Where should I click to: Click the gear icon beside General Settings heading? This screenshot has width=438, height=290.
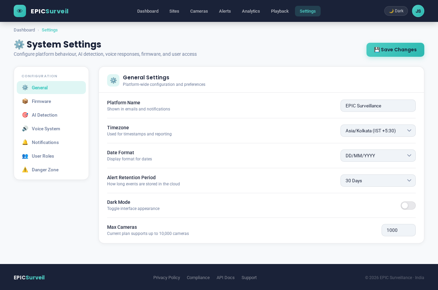pyautogui.click(x=113, y=80)
